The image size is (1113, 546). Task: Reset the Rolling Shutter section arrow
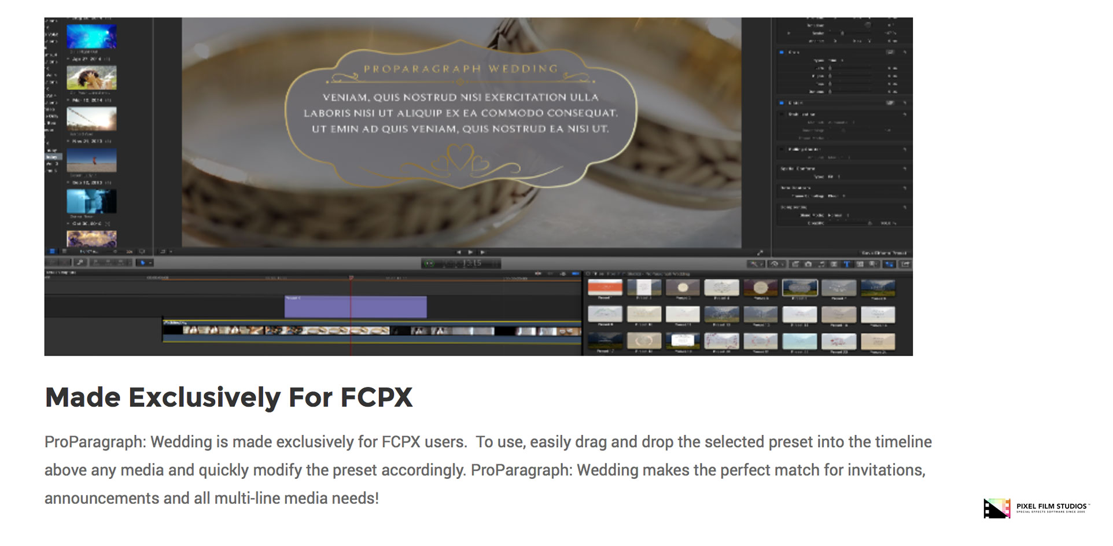pyautogui.click(x=905, y=149)
